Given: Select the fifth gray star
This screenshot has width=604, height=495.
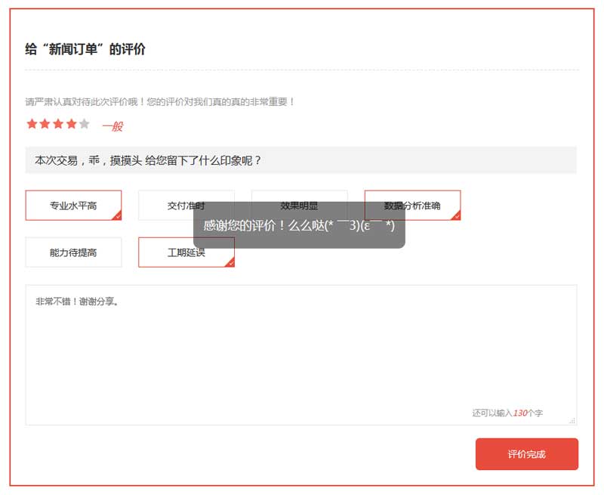Looking at the screenshot, I should 85,124.
